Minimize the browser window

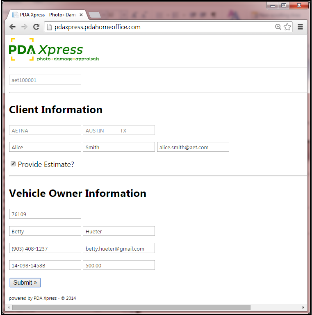(273, 6)
